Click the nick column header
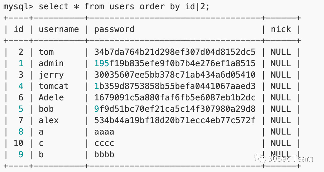Viewport: 324px width, 172px height. pos(281,29)
